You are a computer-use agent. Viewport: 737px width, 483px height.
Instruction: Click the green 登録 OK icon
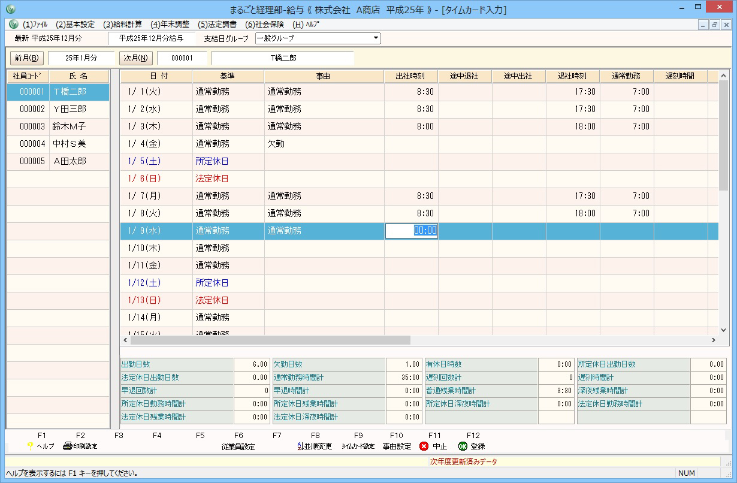point(463,446)
